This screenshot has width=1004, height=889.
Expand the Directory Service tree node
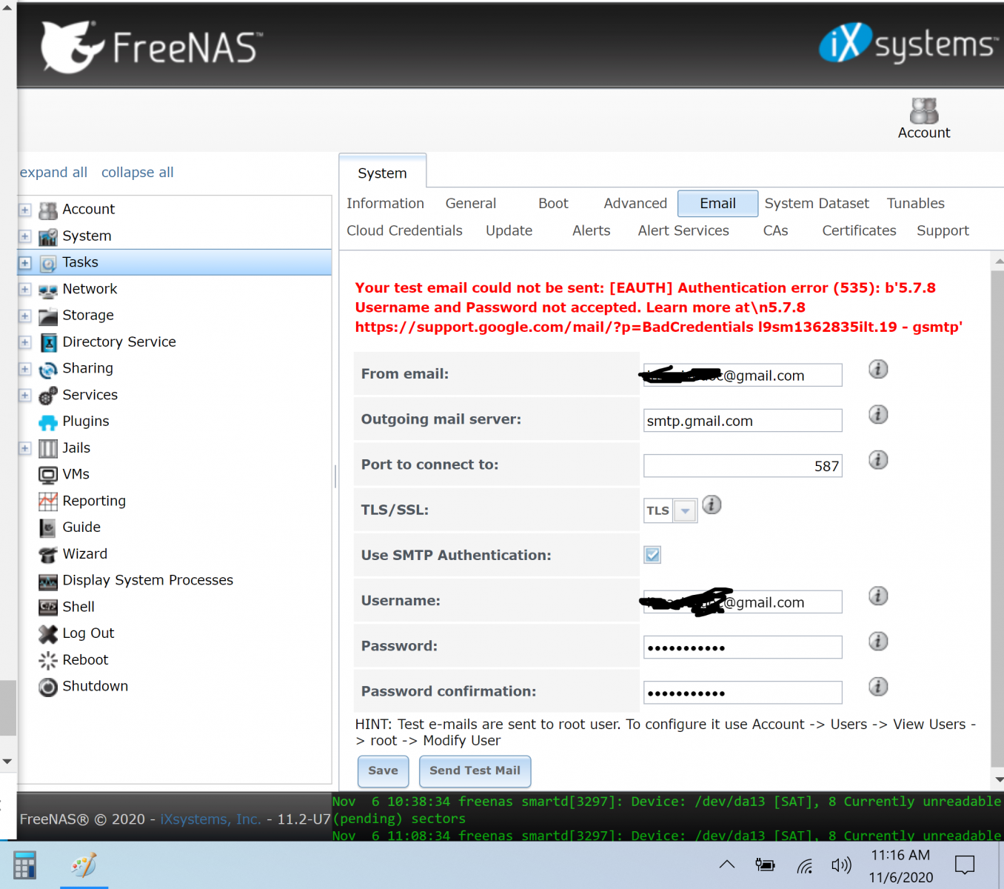click(25, 342)
